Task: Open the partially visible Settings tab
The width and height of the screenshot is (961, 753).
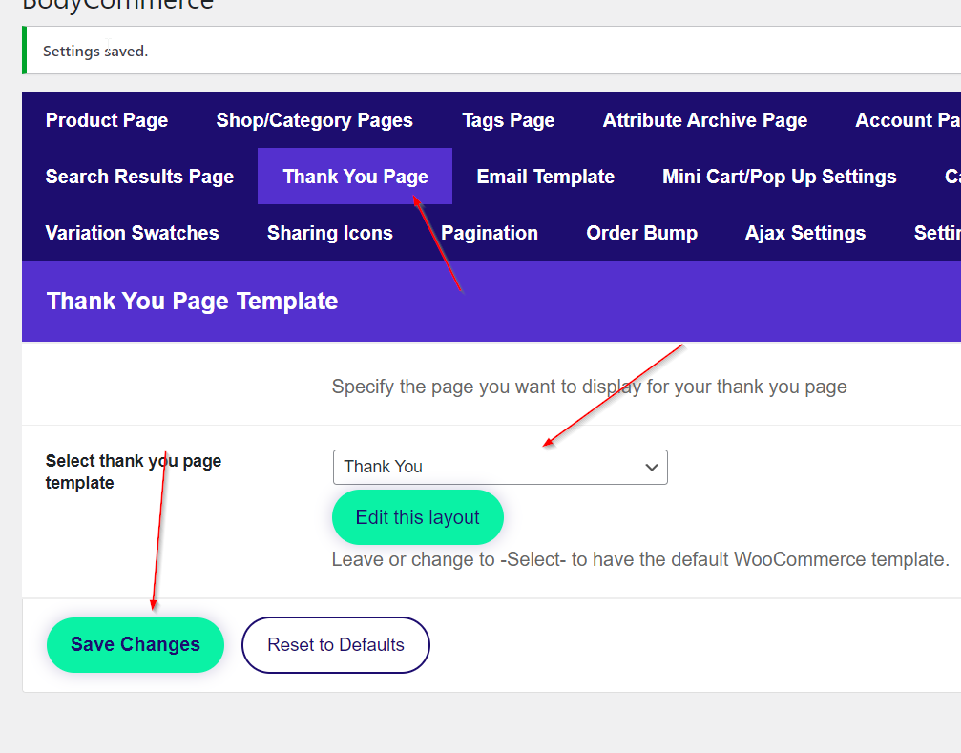Action: click(x=936, y=233)
